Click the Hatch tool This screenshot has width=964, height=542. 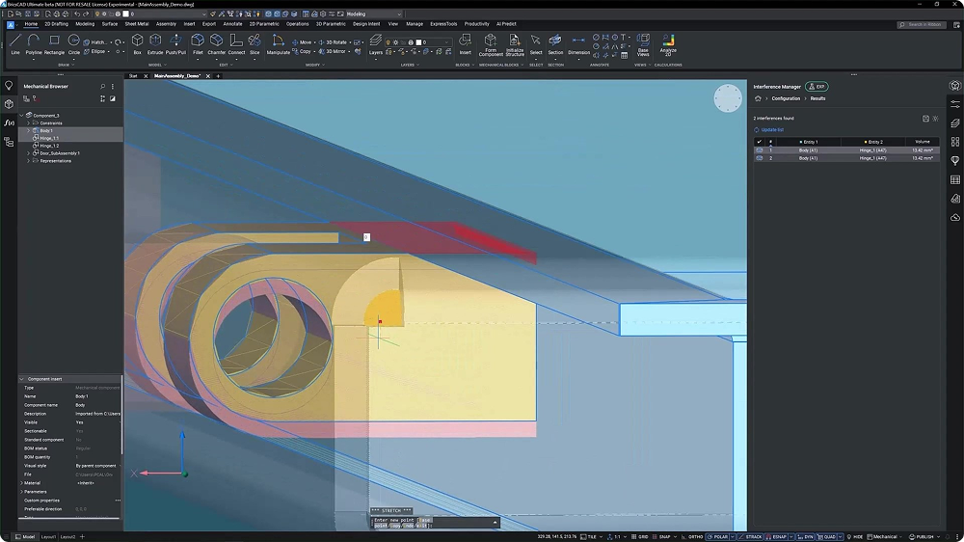(x=95, y=42)
